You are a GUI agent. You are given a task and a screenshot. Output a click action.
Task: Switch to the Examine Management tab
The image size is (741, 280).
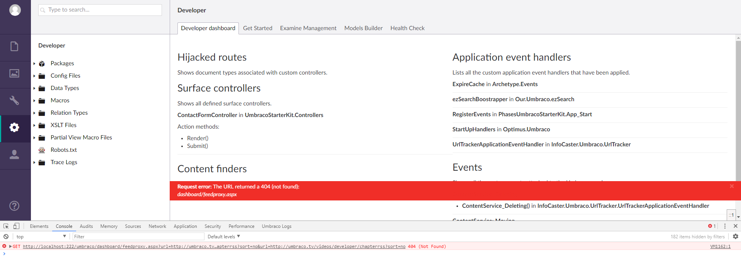[x=308, y=28]
